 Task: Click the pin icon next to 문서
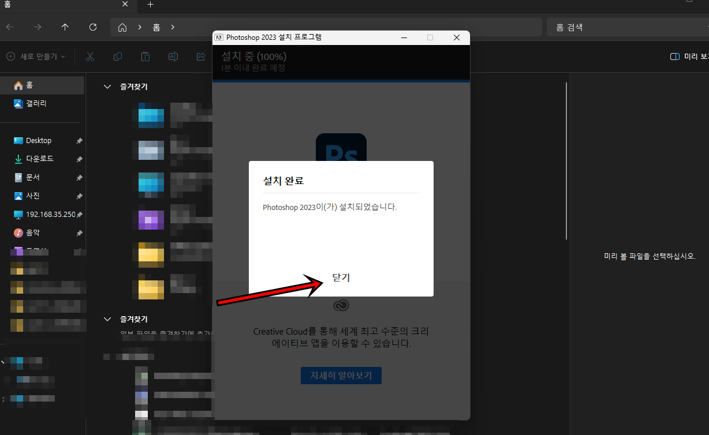click(x=79, y=178)
